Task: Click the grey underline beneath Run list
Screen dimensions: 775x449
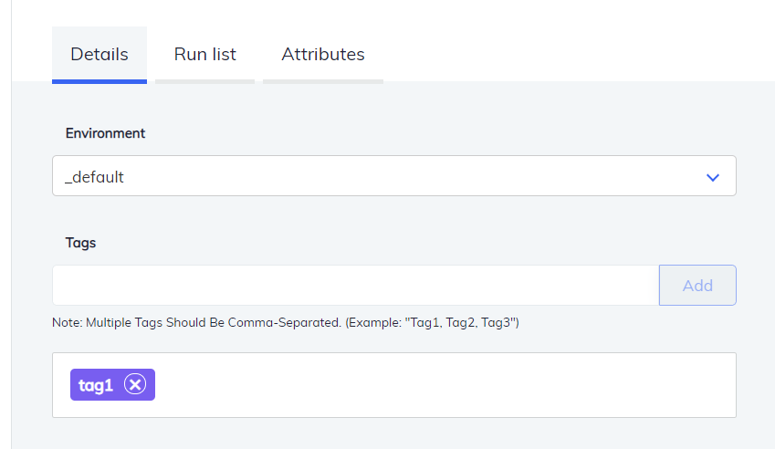Action: [204, 81]
